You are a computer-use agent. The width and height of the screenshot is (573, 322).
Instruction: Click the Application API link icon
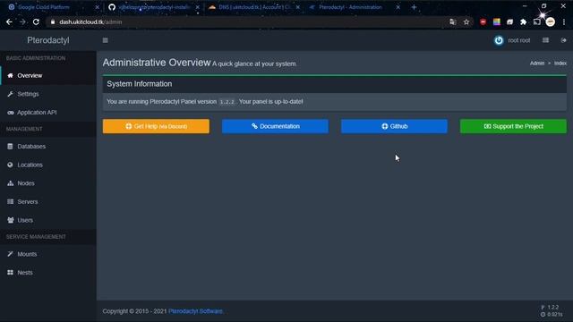(x=10, y=113)
